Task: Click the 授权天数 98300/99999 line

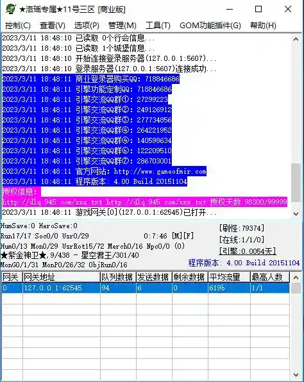Action: (144, 202)
